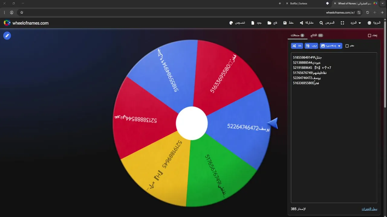Bookmark this page with the star icon
This screenshot has height=217, width=387.
22,12
